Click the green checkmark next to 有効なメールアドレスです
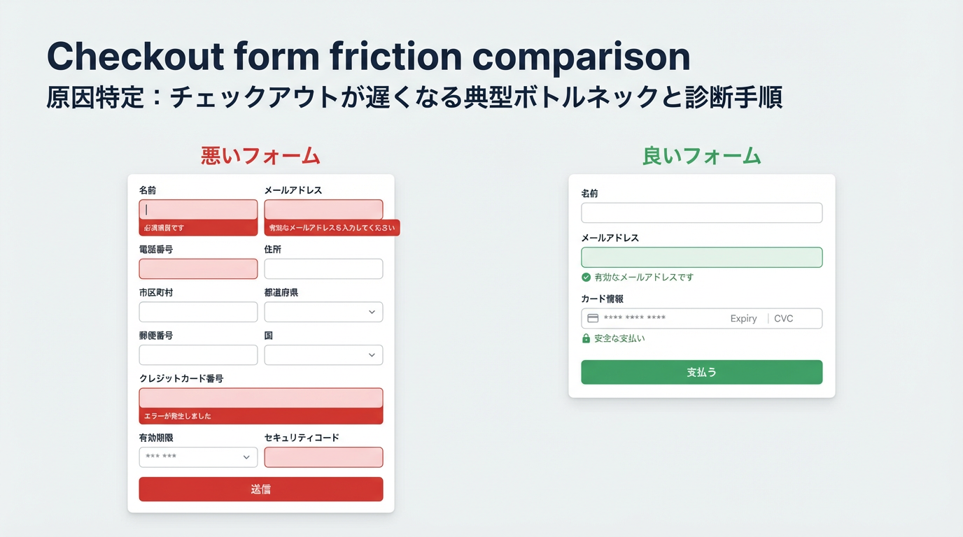Image resolution: width=963 pixels, height=537 pixels. [x=586, y=277]
